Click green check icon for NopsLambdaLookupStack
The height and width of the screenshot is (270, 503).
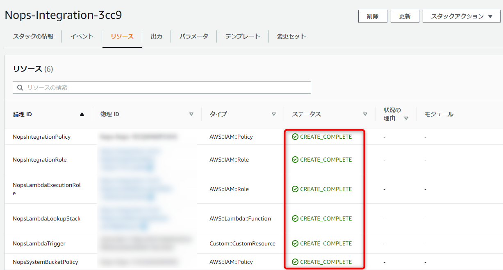pos(295,218)
